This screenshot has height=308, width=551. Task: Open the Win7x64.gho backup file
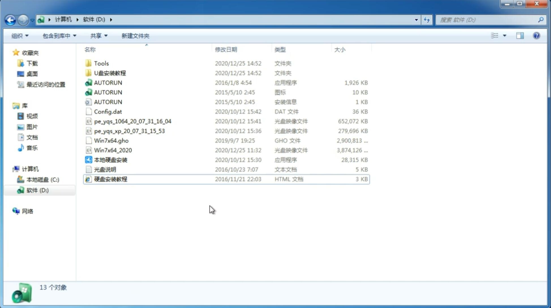click(112, 140)
